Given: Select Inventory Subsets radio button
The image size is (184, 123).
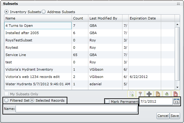Looking at the screenshot, I should pyautogui.click(x=6, y=12).
